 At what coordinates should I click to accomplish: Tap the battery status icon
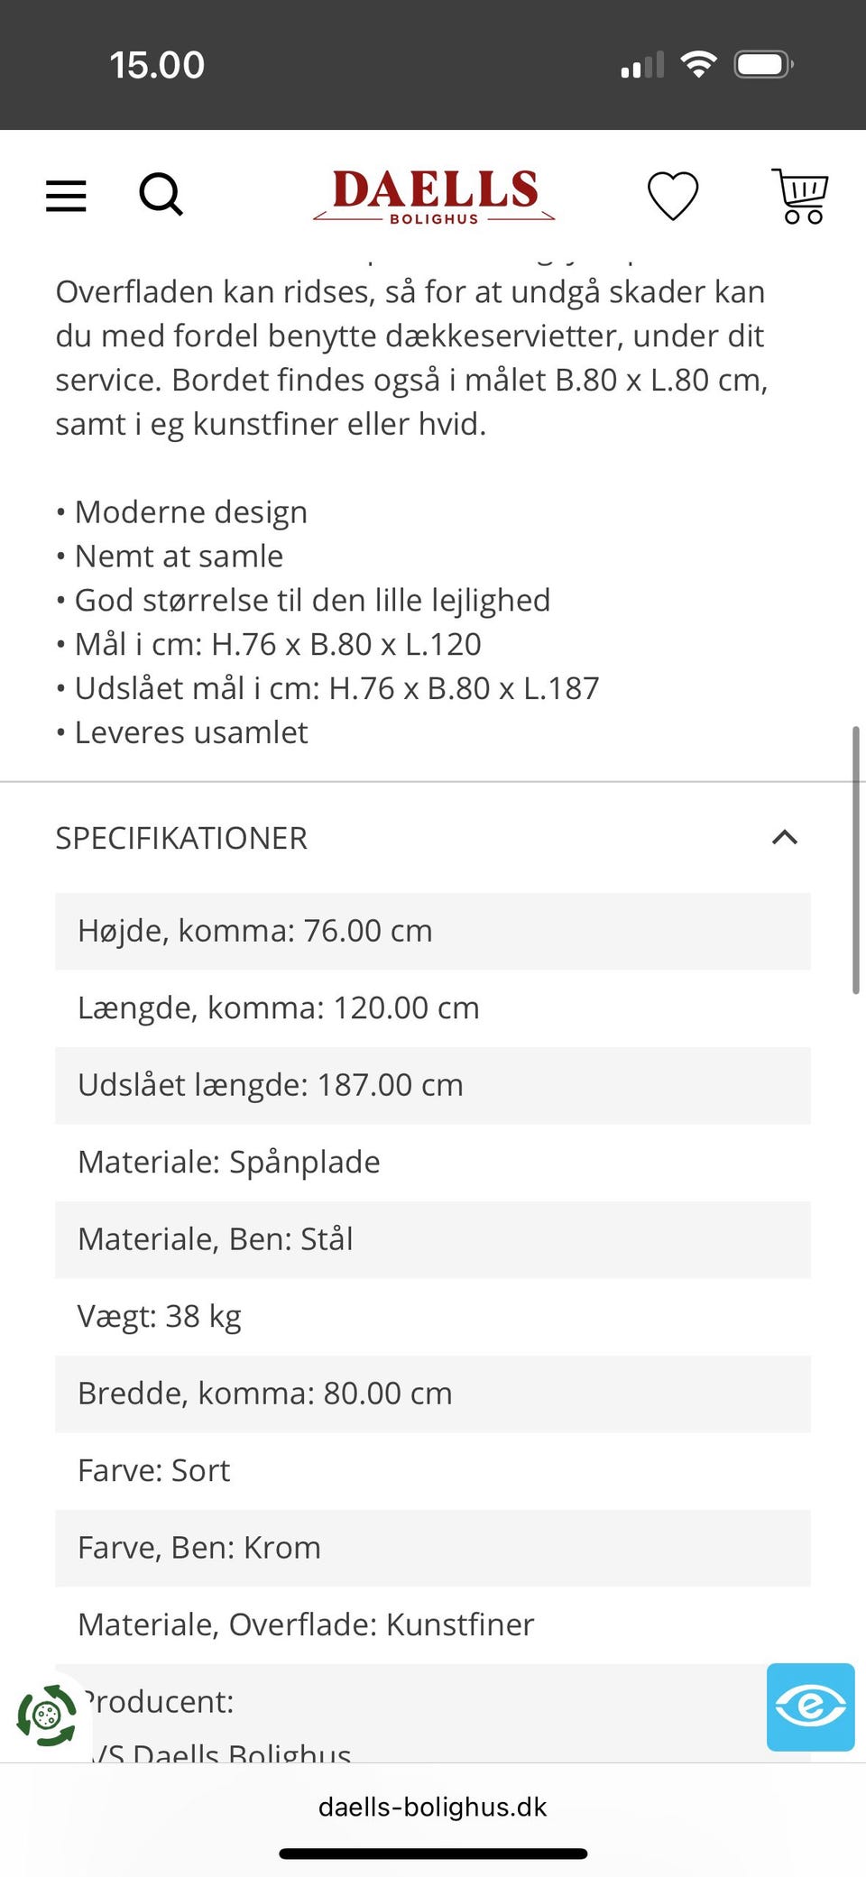pos(763,65)
